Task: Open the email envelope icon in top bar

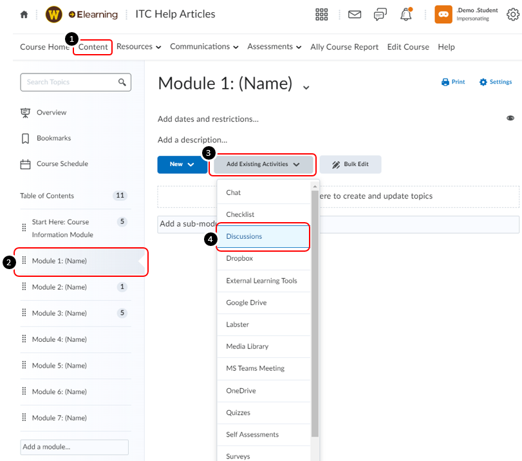Action: coord(355,14)
